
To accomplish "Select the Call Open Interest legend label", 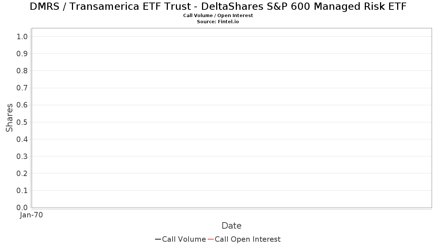I will pos(248,239).
